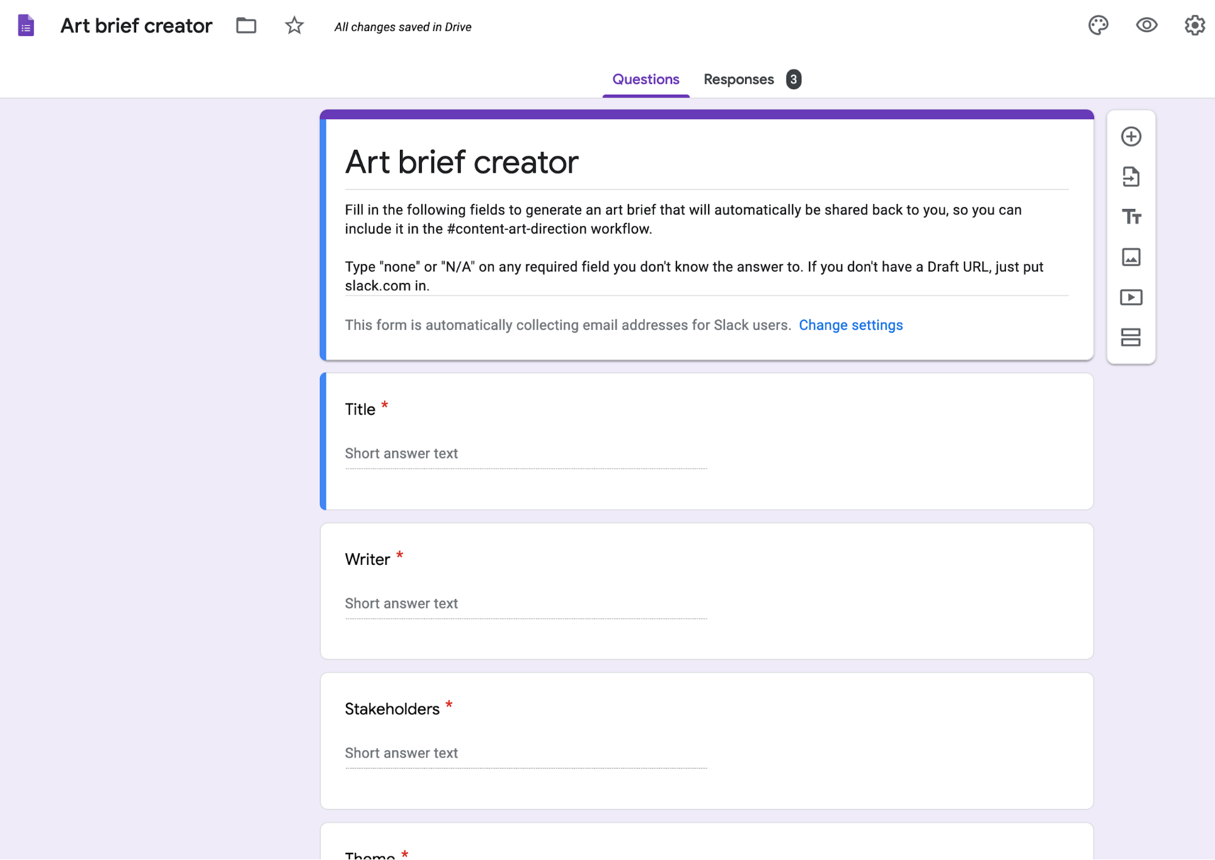Select the add image icon

[1131, 257]
